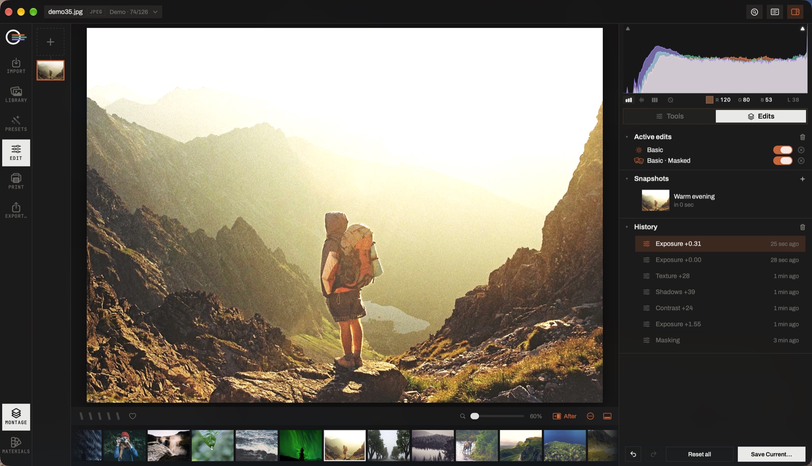Switch to the Edits tab
Viewport: 812px width, 466px height.
point(761,116)
